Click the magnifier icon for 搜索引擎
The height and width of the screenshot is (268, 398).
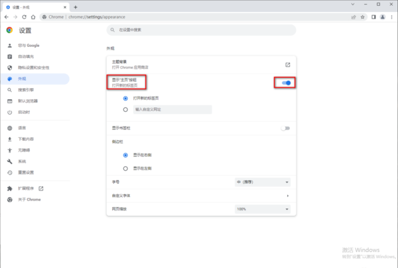tap(10, 90)
